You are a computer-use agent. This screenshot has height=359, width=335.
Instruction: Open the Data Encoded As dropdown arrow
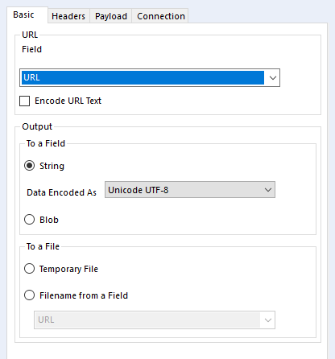[268, 190]
